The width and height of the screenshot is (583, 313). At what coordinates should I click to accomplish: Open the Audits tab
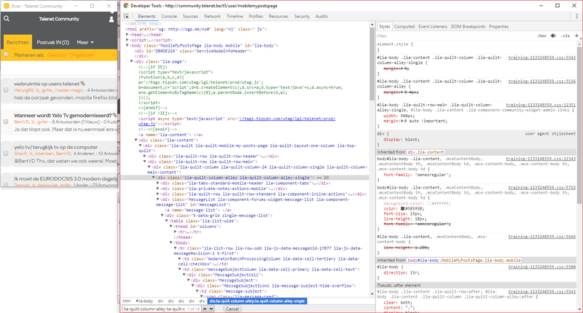pyautogui.click(x=321, y=16)
